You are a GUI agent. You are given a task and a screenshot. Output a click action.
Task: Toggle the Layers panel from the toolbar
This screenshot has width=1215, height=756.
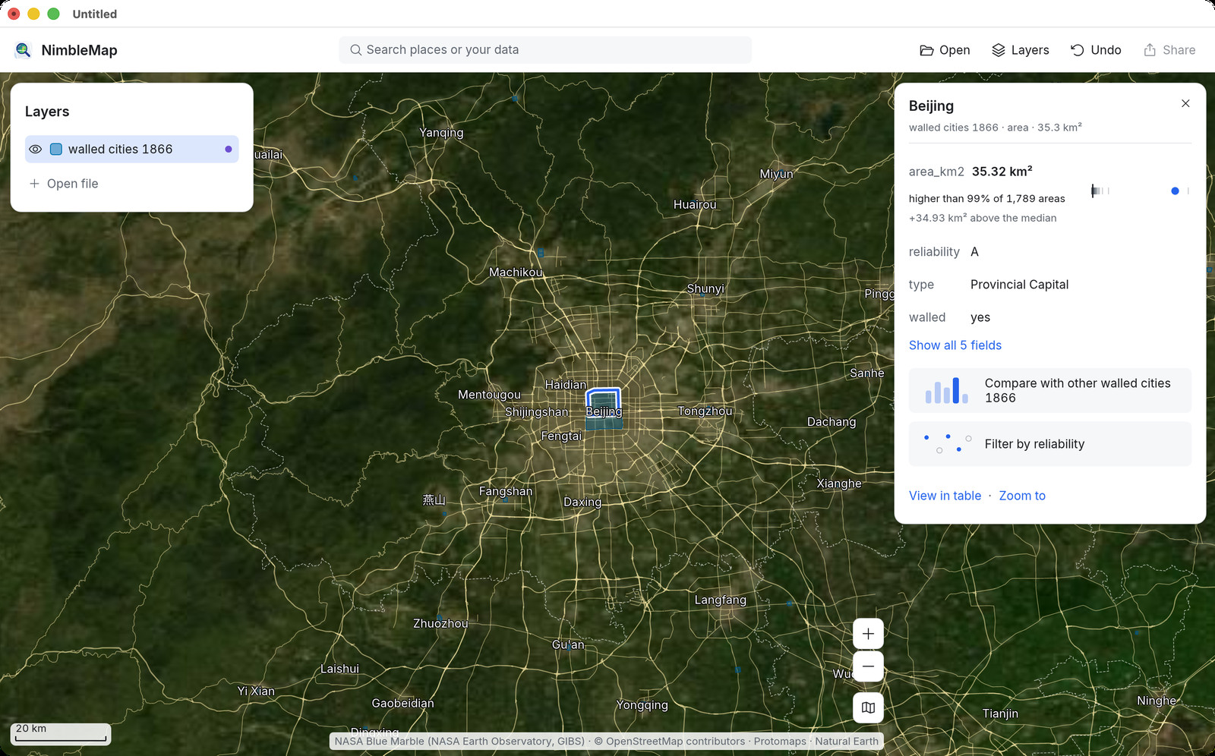tap(1021, 50)
